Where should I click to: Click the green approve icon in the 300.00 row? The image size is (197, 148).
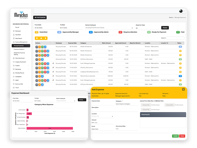click(42, 51)
